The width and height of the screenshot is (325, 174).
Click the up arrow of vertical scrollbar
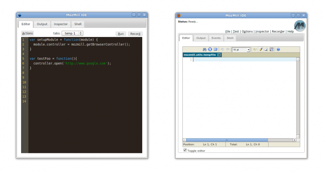click(298, 59)
